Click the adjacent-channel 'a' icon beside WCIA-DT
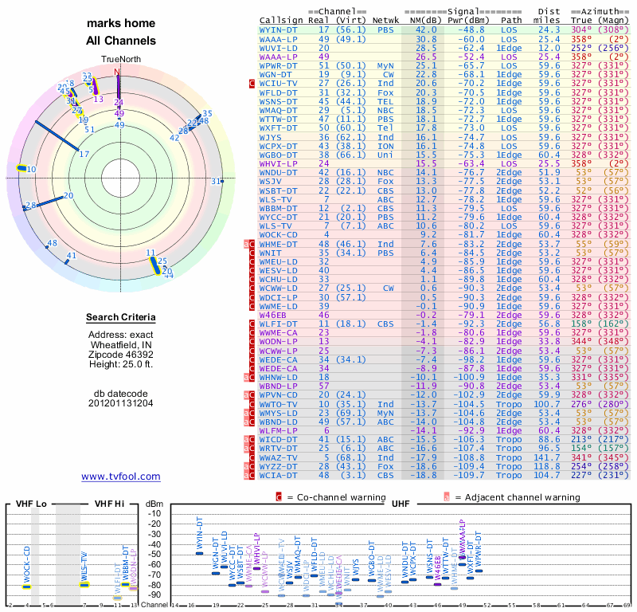Viewport: 637px width, 612px height. point(246,476)
